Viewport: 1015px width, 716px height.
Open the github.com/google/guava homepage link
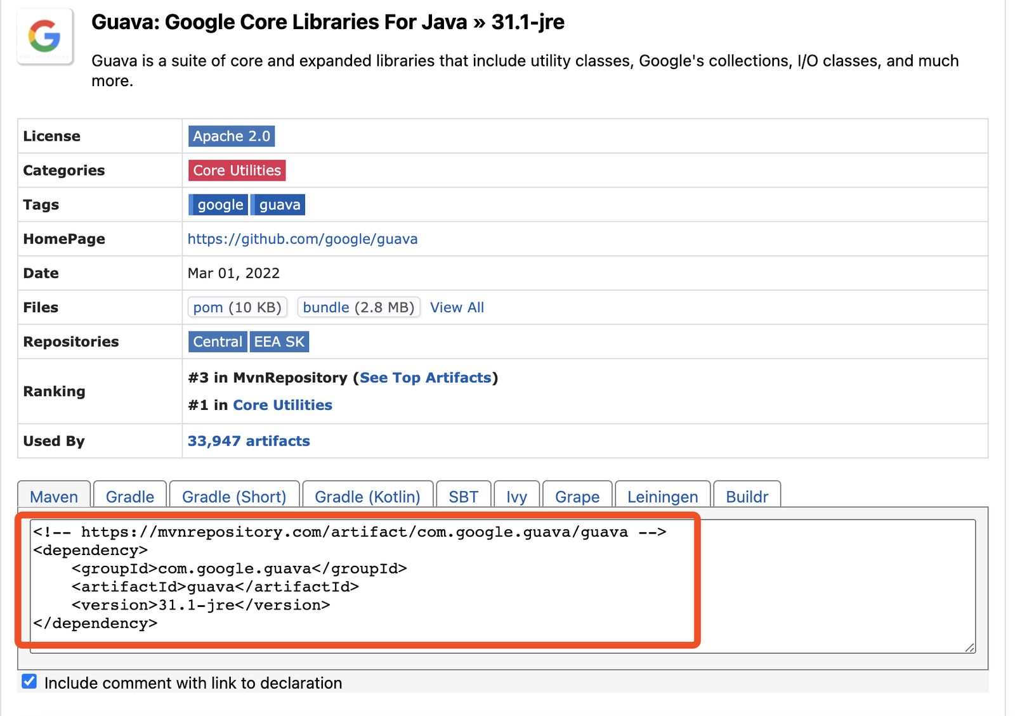pos(303,239)
